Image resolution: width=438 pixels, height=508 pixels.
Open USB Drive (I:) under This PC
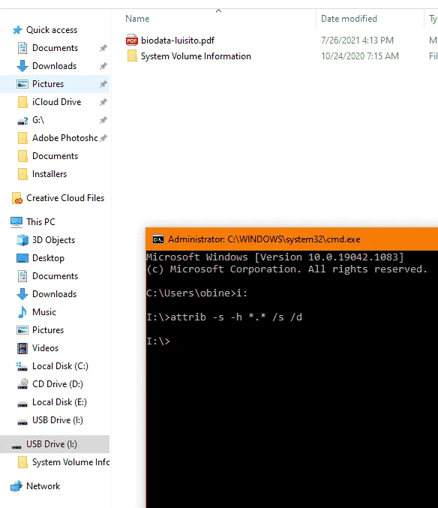58,420
